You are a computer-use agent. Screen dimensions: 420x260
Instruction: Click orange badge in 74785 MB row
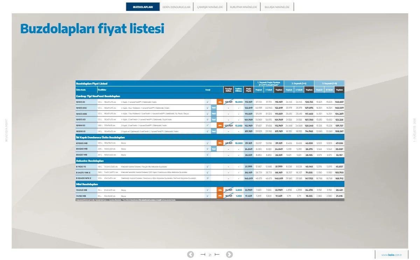(x=220, y=196)
